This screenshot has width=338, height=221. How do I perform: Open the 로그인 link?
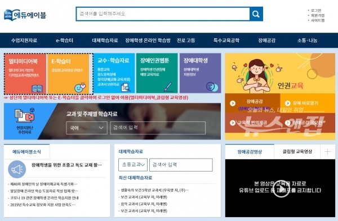[316, 10]
